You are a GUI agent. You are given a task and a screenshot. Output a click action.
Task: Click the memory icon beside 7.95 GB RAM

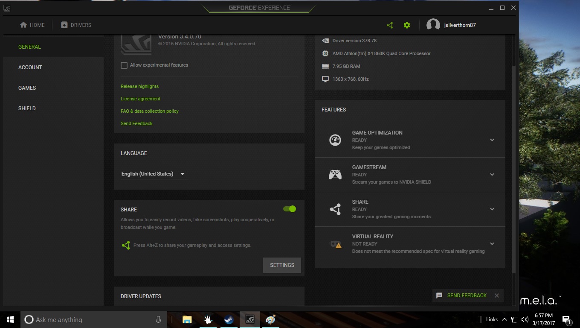pos(325,66)
